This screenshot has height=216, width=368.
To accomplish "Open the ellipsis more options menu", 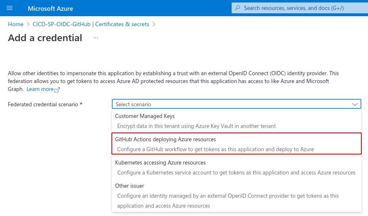I will (x=96, y=38).
